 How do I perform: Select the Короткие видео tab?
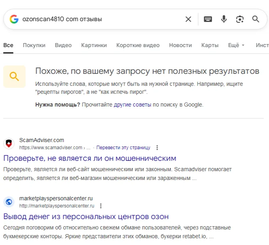[138, 45]
